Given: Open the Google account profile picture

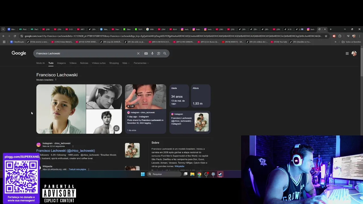Looking at the screenshot, I should (x=354, y=53).
